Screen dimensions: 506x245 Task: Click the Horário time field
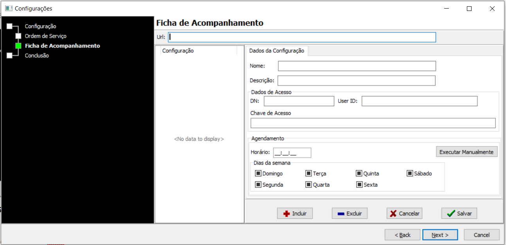coord(292,153)
